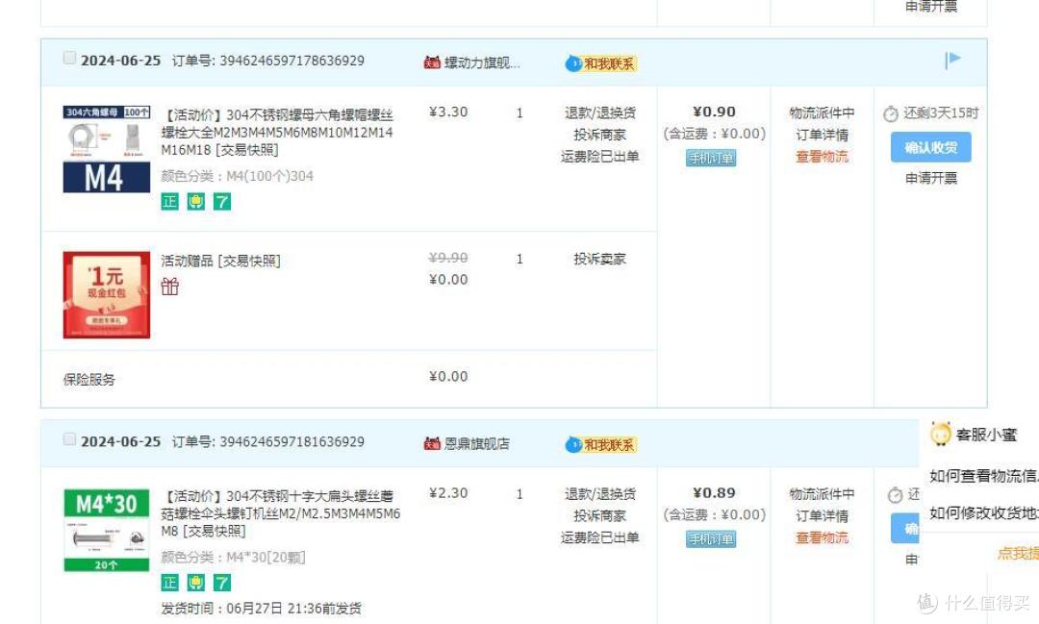
Task: Click the struck-through ¥9.90 gift price
Action: coord(448,258)
